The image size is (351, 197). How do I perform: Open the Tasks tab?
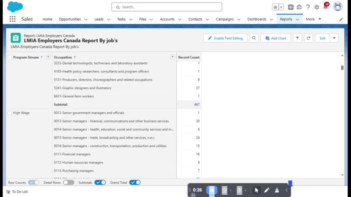click(121, 19)
